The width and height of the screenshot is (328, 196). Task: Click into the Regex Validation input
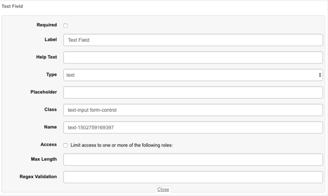click(x=193, y=177)
